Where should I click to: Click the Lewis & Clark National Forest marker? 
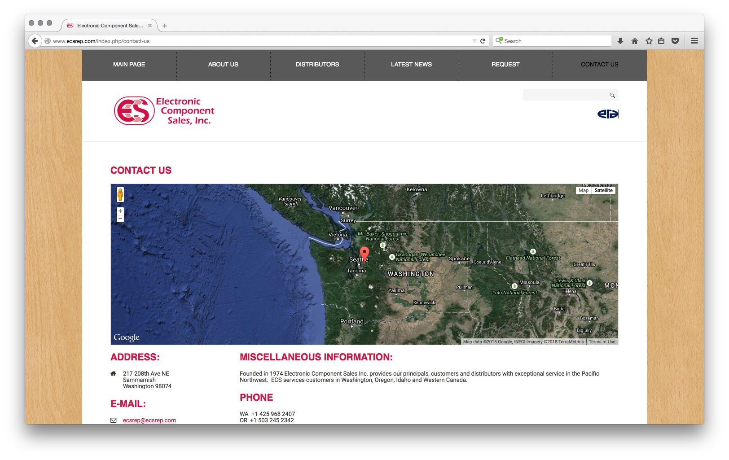click(590, 283)
